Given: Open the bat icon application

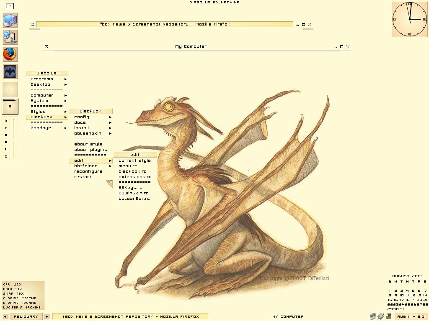Looking at the screenshot, I should tap(10, 71).
